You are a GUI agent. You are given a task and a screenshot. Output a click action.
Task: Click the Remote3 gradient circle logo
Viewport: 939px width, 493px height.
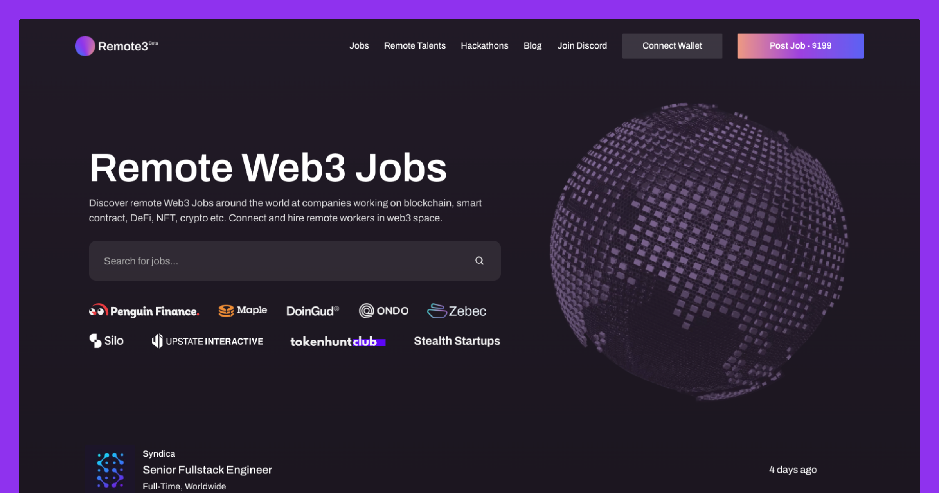click(85, 46)
